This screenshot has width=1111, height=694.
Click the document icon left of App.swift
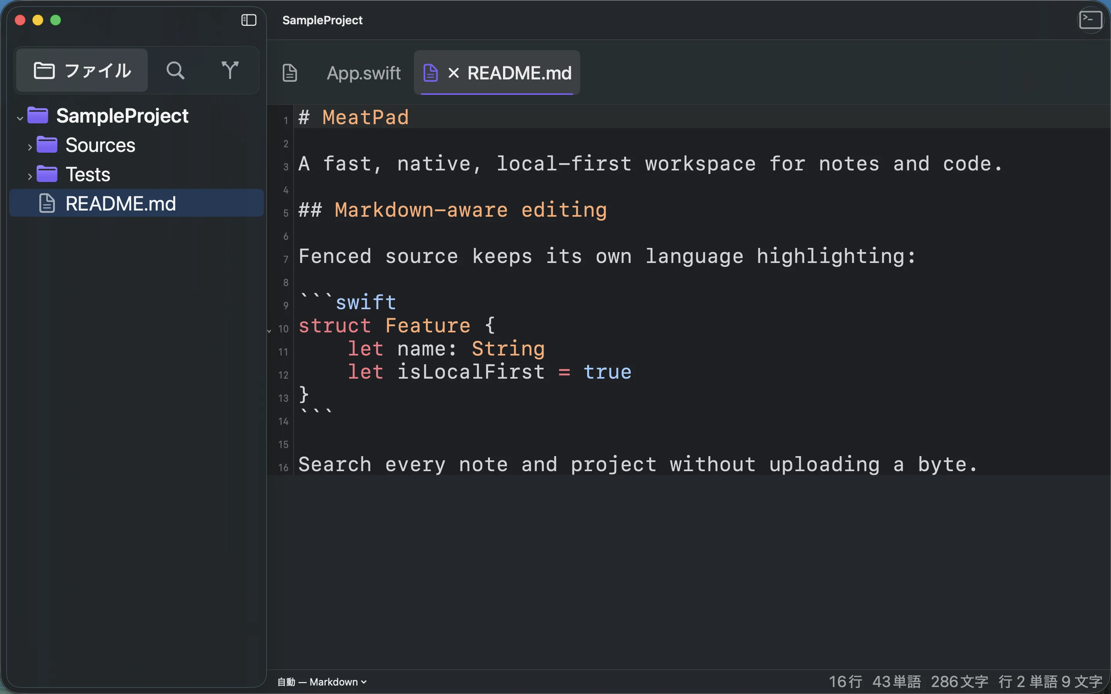[x=290, y=73]
